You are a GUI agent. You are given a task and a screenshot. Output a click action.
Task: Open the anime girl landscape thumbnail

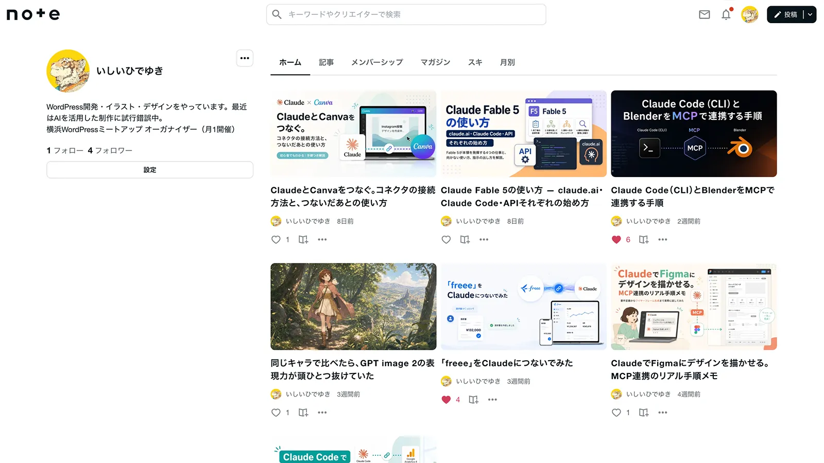coord(353,307)
